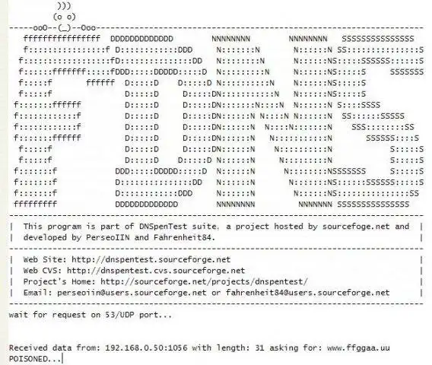Click the ASCII art face (o o)
432x365 pixels.
coord(64,17)
